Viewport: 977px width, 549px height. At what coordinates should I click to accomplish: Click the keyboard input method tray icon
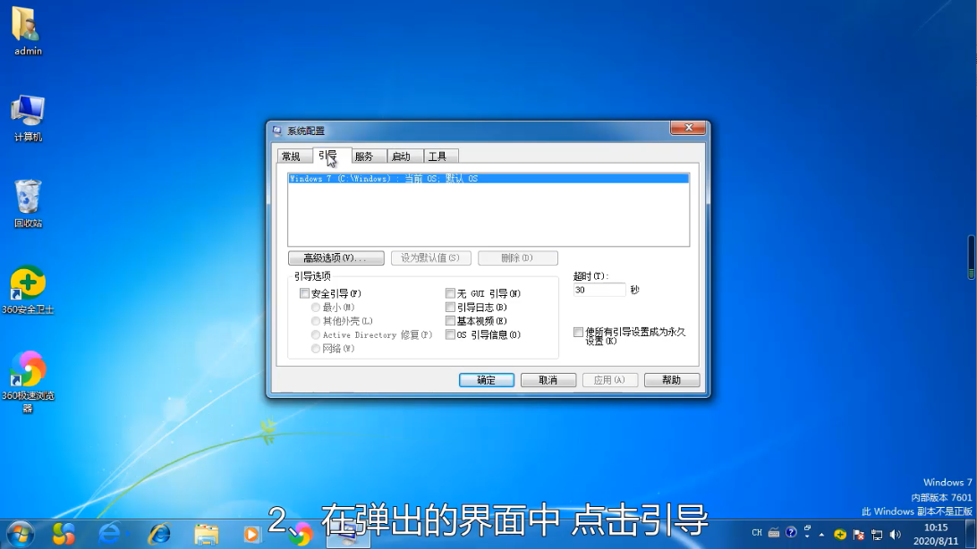774,533
